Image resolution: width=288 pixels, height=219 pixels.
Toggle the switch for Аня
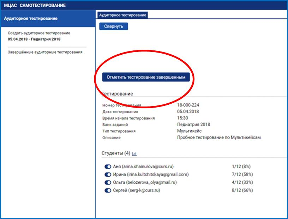pos(108,166)
